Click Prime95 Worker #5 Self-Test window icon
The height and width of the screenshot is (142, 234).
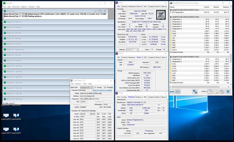pos(5,38)
